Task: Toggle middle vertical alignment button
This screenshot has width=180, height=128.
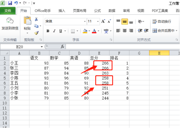Action: 124,21
